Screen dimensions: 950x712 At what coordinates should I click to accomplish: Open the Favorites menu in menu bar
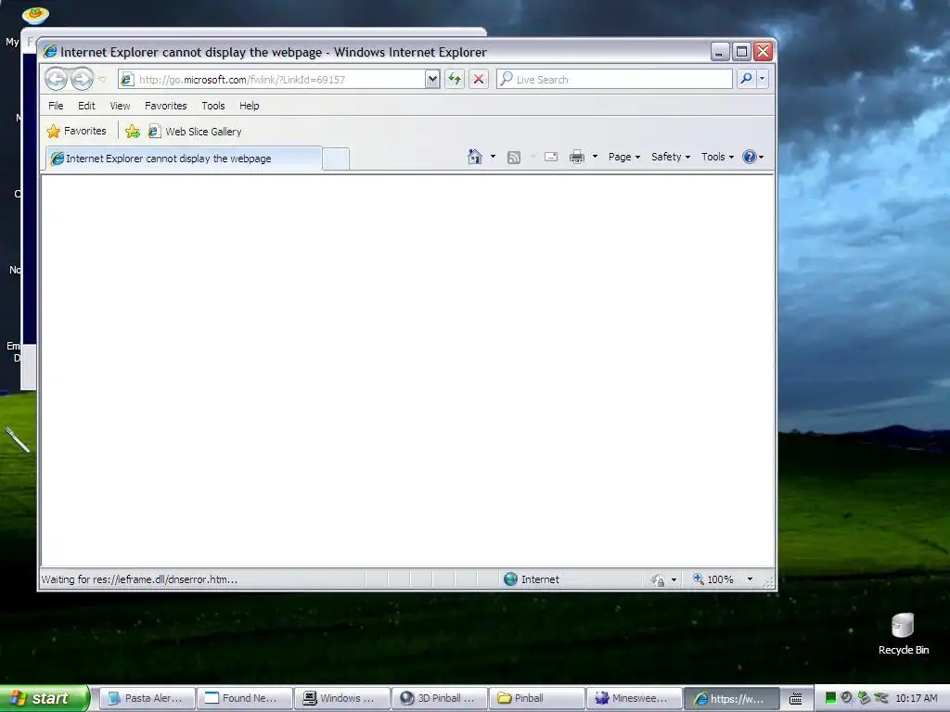165,106
